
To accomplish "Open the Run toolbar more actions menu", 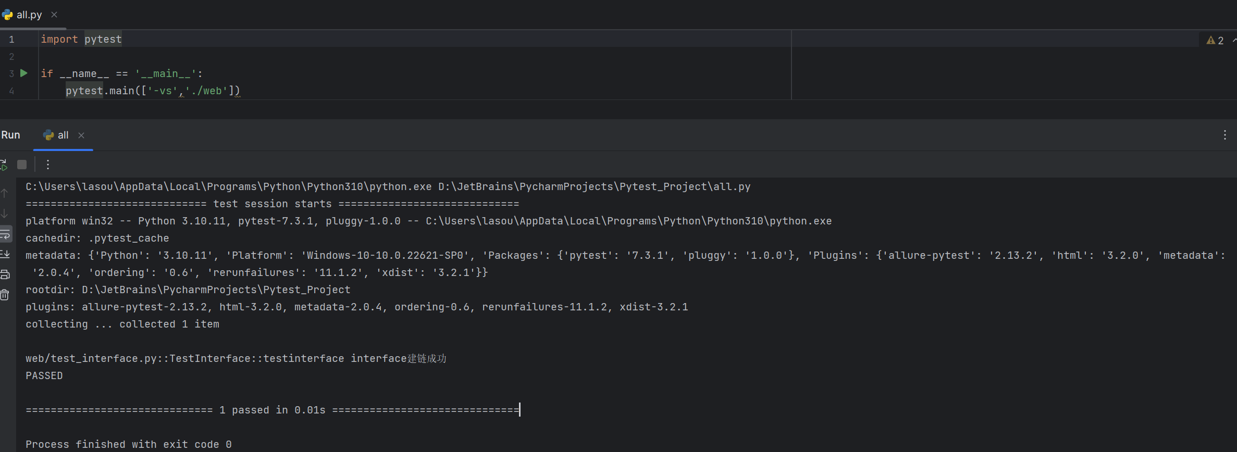I will pyautogui.click(x=48, y=165).
